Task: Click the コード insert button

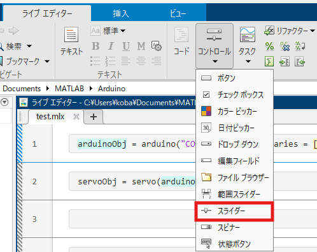Action: coord(181,41)
